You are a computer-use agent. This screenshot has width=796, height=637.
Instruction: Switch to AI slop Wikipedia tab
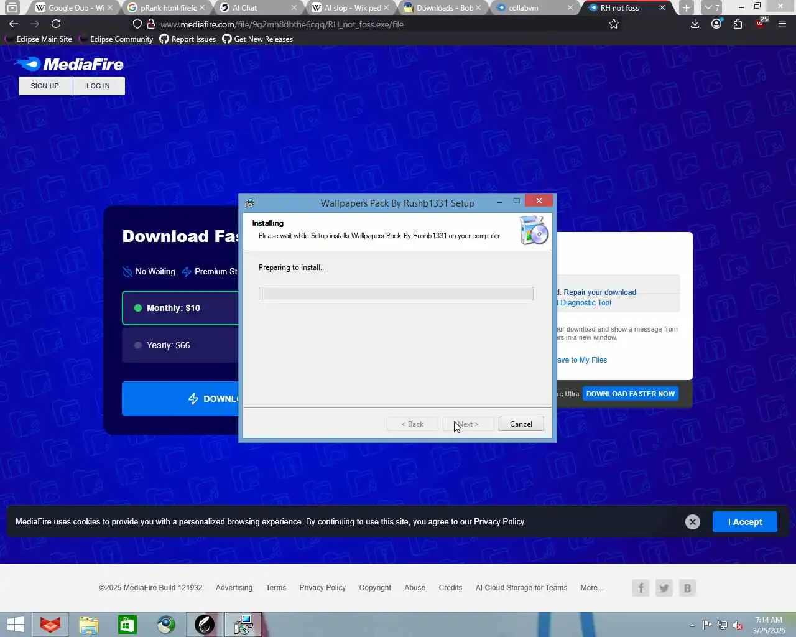349,8
